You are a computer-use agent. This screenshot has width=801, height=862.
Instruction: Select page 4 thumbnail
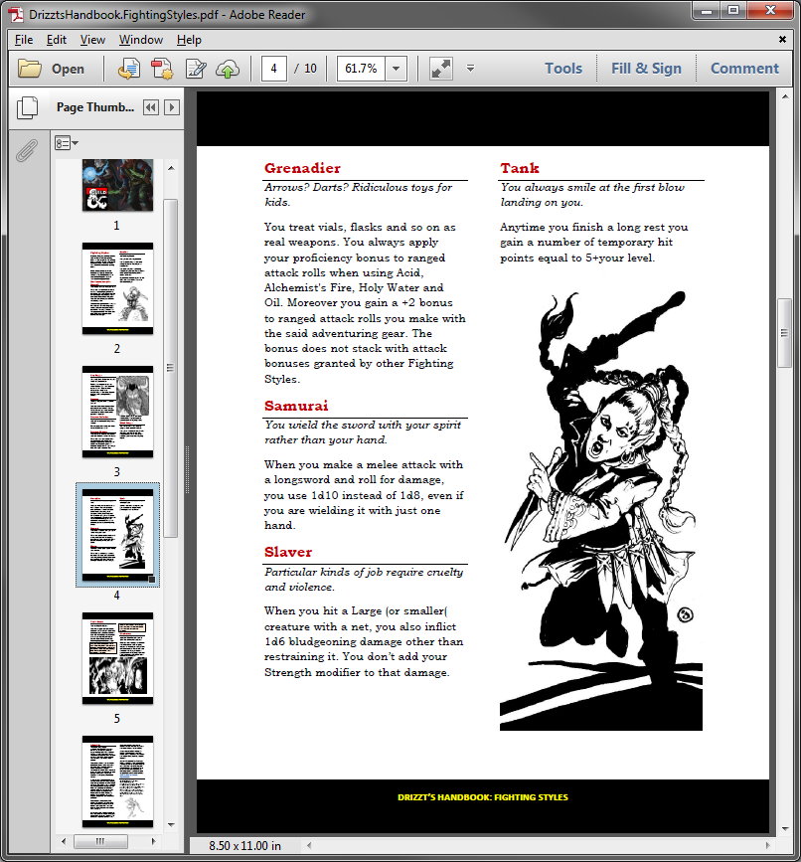point(117,535)
